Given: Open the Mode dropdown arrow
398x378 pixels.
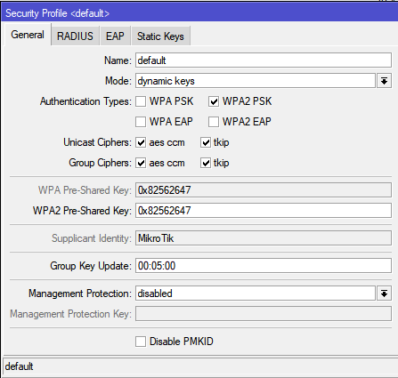Looking at the screenshot, I should (x=384, y=81).
